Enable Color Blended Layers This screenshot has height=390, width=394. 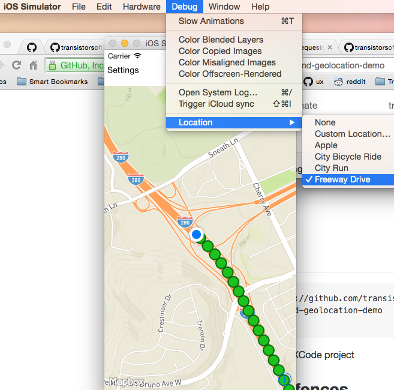(x=234, y=40)
